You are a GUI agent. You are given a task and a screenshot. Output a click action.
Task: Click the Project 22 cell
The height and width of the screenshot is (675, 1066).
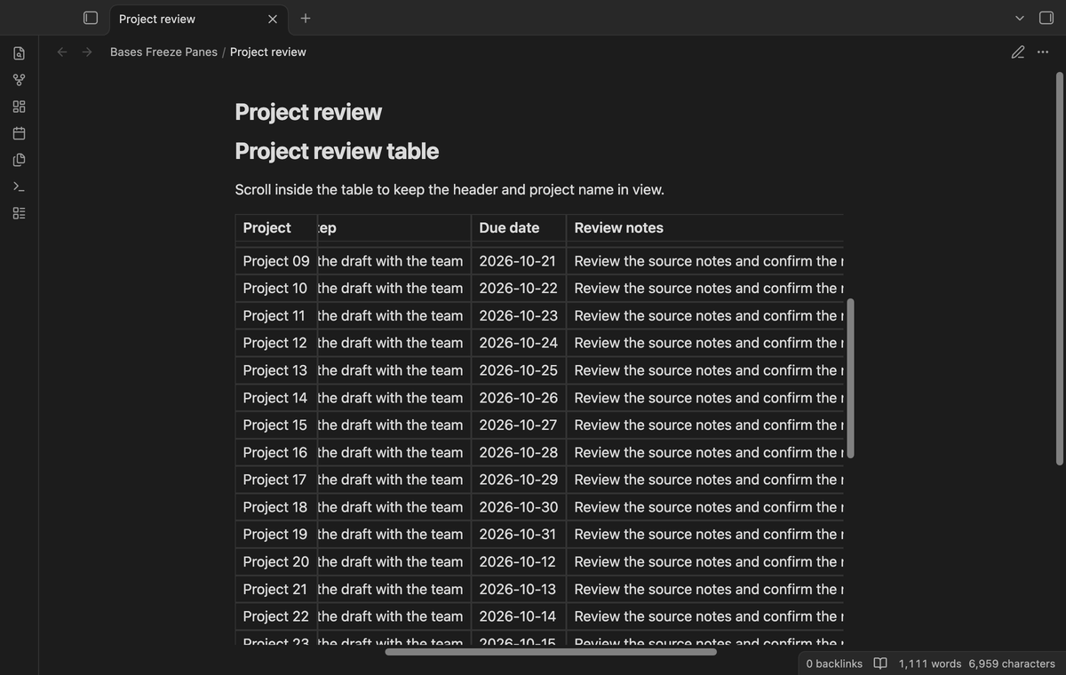click(x=276, y=616)
